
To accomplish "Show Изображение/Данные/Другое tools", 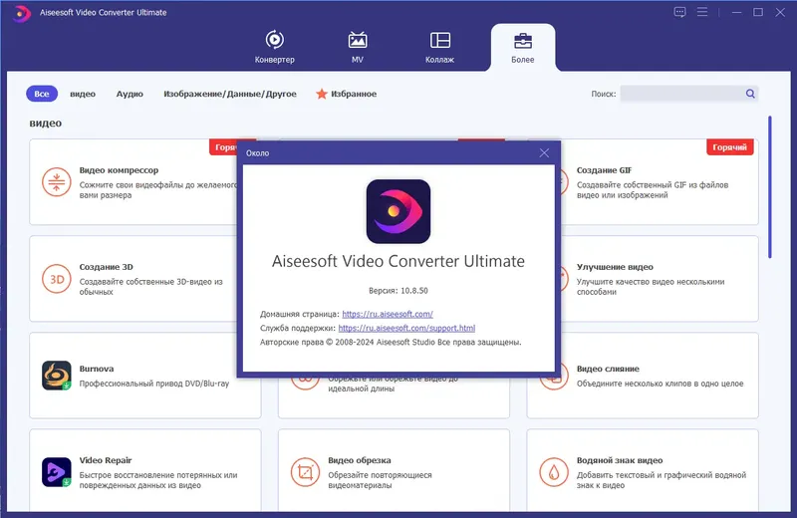I will (x=230, y=94).
